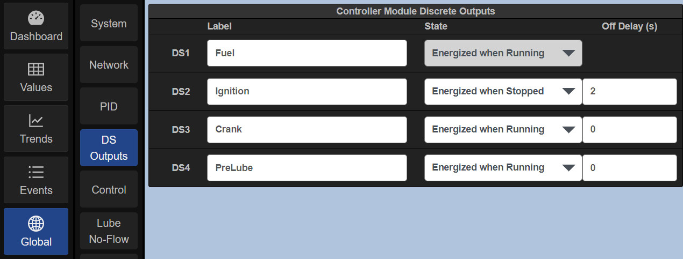The height and width of the screenshot is (259, 683).
Task: Select the Events list icon
Action: (36, 172)
